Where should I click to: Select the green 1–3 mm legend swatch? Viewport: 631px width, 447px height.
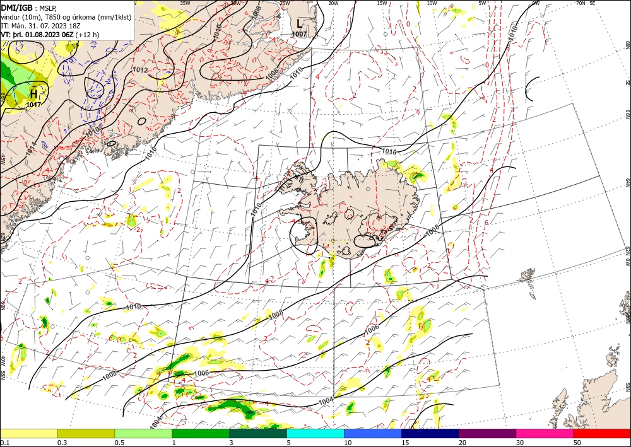point(201,433)
